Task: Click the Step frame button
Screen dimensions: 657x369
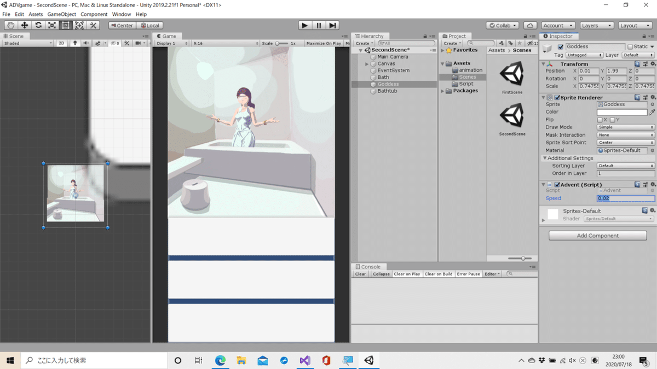Action: pyautogui.click(x=332, y=25)
